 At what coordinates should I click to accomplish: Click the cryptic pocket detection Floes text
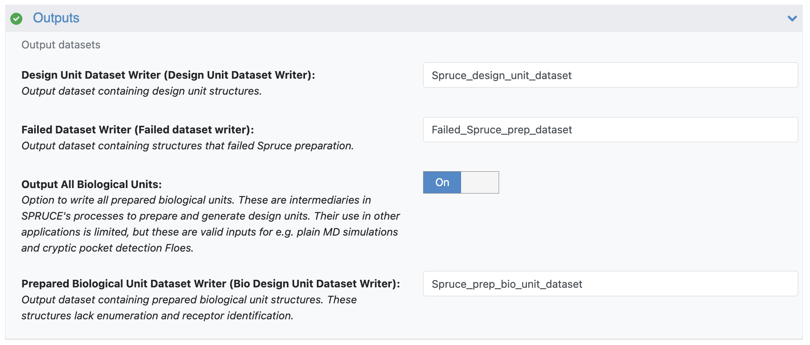(x=107, y=248)
